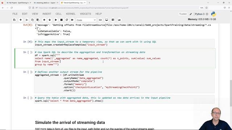Image resolution: width=232 pixels, height=130 pixels.
Task: Open cell type dropdown showing Code
Action: click(86, 20)
